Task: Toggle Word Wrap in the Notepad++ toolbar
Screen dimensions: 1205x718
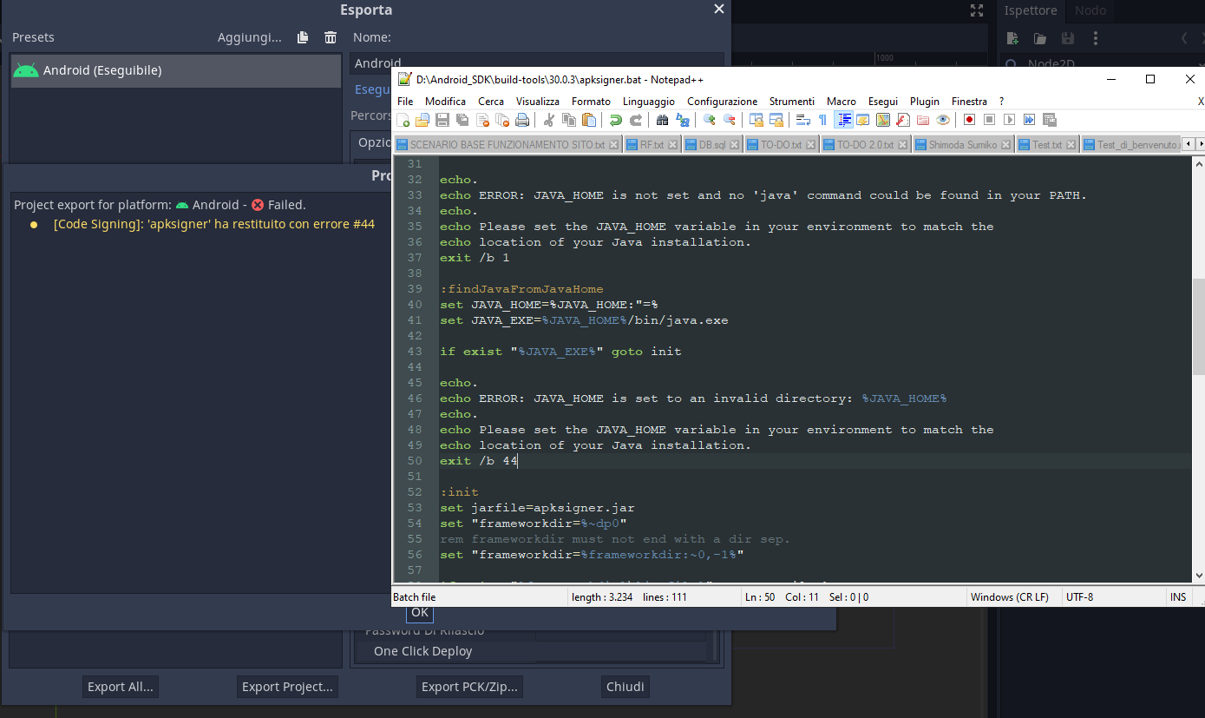Action: 802,120
